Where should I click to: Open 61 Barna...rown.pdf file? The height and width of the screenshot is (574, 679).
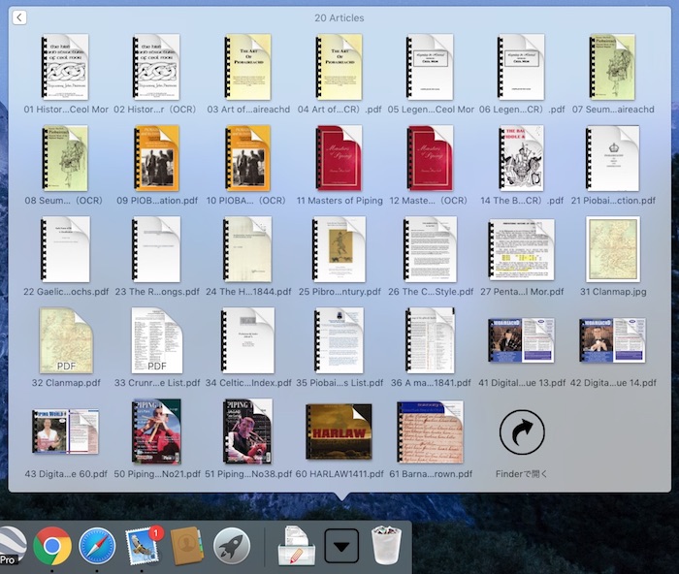(430, 431)
